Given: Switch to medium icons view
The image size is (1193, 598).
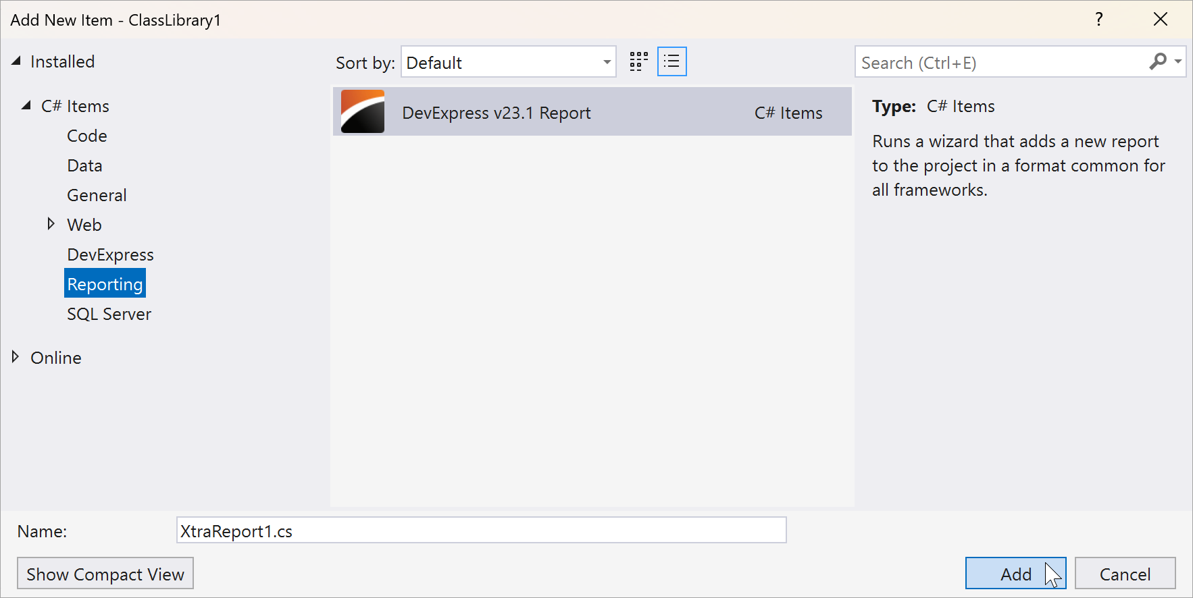Looking at the screenshot, I should 638,62.
